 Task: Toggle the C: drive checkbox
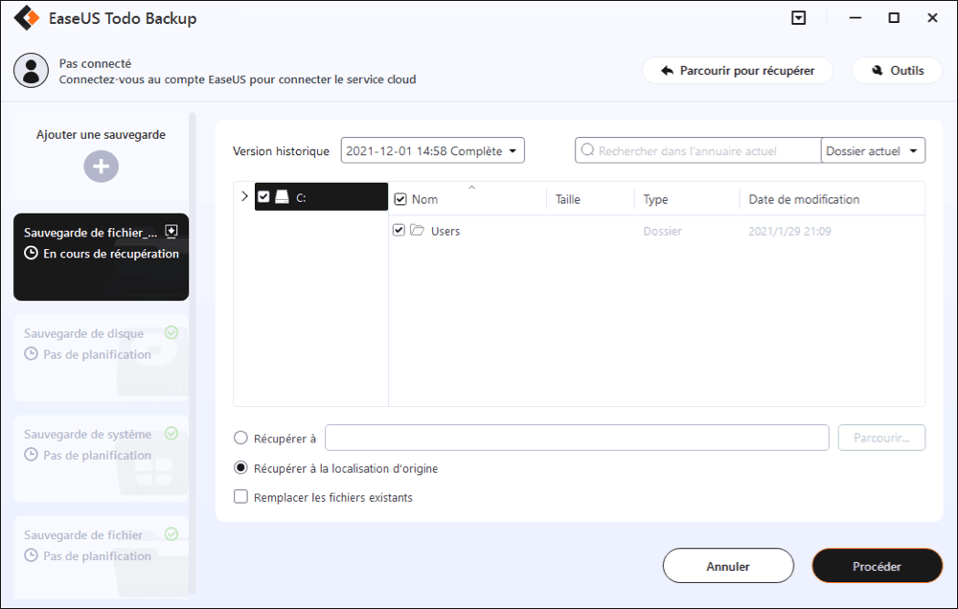click(263, 196)
